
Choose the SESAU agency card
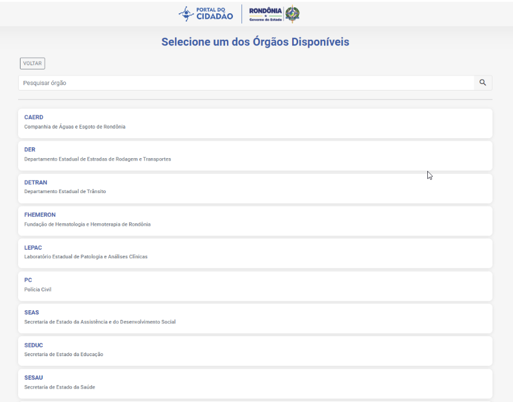point(255,384)
